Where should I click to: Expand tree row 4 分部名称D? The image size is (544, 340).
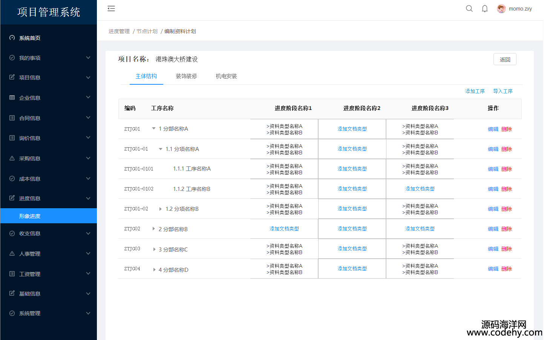tap(155, 270)
